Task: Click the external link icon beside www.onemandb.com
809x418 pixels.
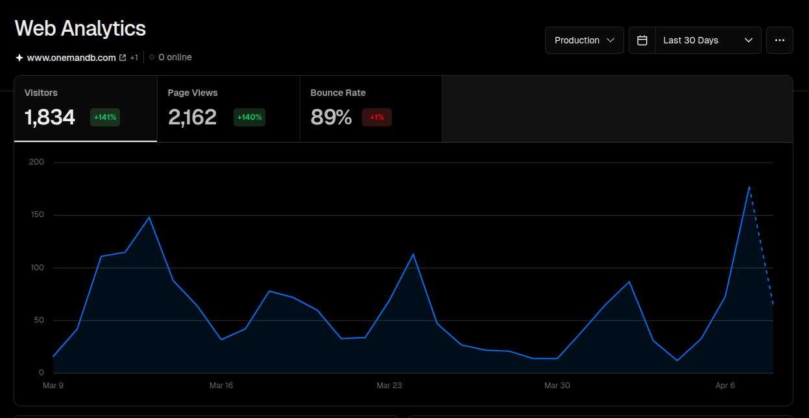Action: (x=123, y=58)
